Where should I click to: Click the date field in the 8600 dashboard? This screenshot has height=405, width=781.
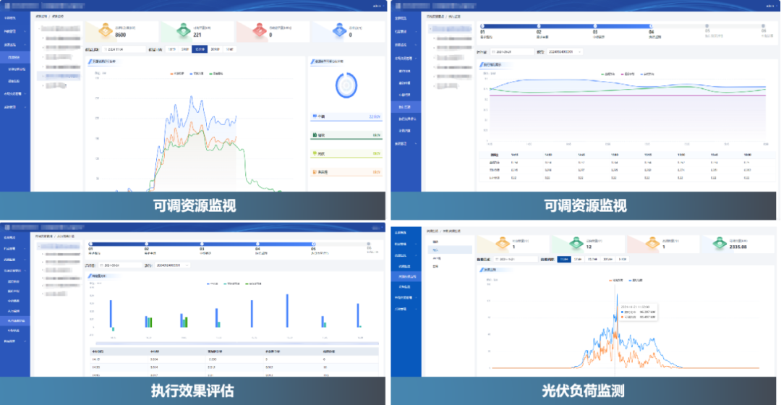[124, 50]
